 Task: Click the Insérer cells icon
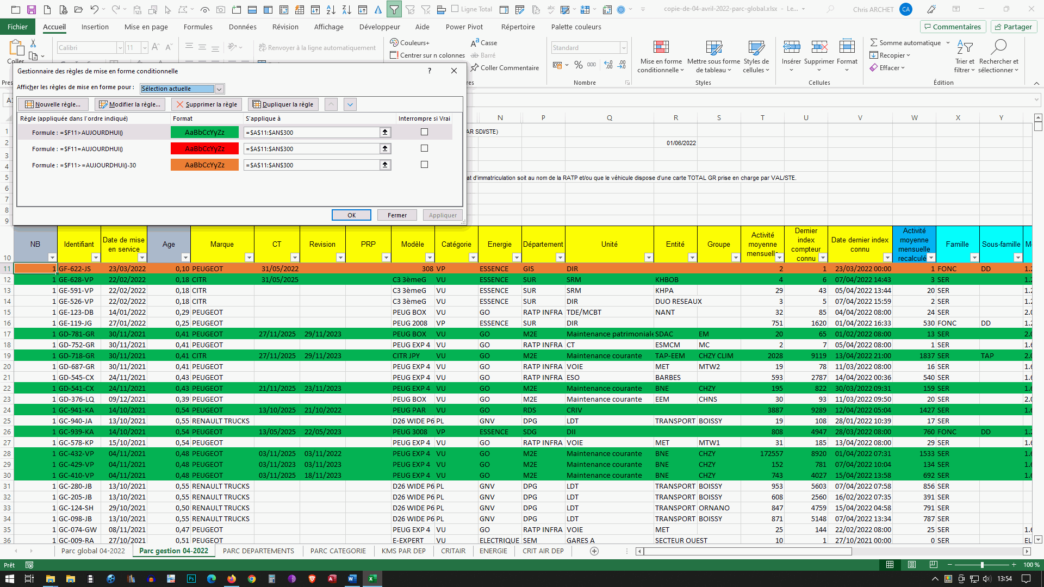click(x=791, y=48)
